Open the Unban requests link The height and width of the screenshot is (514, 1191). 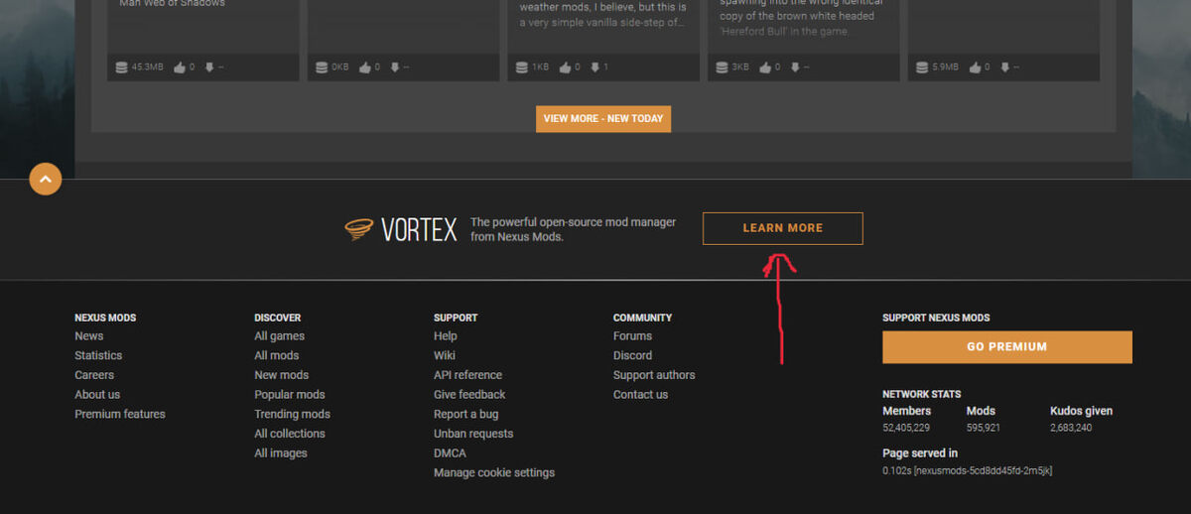click(x=473, y=434)
